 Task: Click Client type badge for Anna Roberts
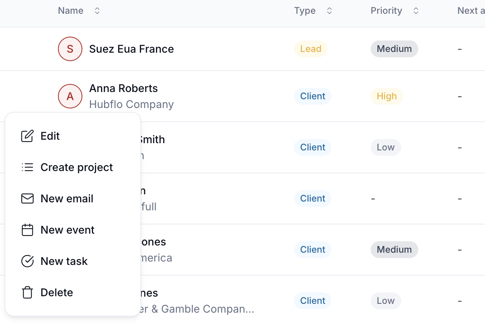point(313,96)
